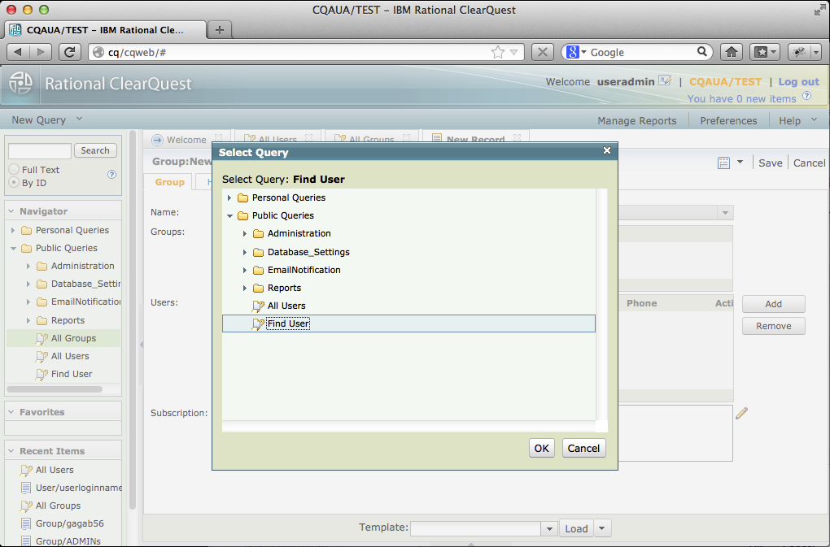This screenshot has width=830, height=547.
Task: Click Remove button beside Users list
Action: pos(773,326)
